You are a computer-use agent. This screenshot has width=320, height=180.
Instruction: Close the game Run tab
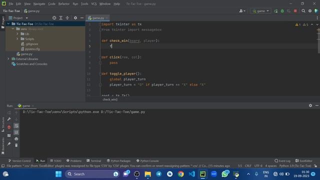(33, 105)
